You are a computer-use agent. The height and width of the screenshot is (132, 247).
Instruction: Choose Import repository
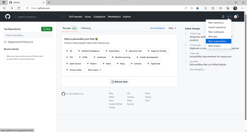[218, 27]
